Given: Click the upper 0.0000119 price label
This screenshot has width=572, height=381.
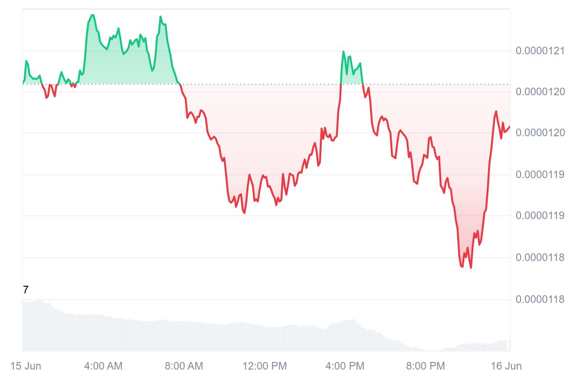Looking at the screenshot, I should click(540, 174).
